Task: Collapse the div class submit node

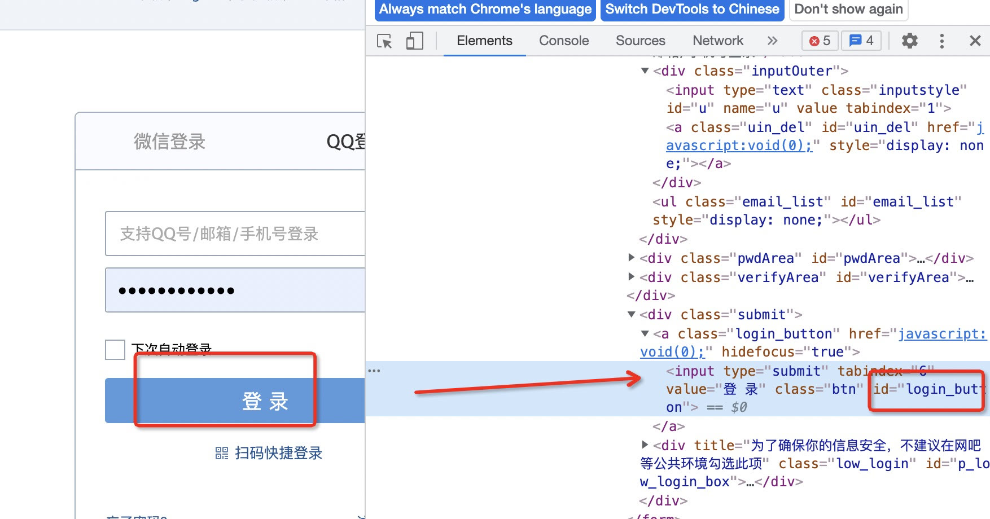Action: pyautogui.click(x=632, y=315)
